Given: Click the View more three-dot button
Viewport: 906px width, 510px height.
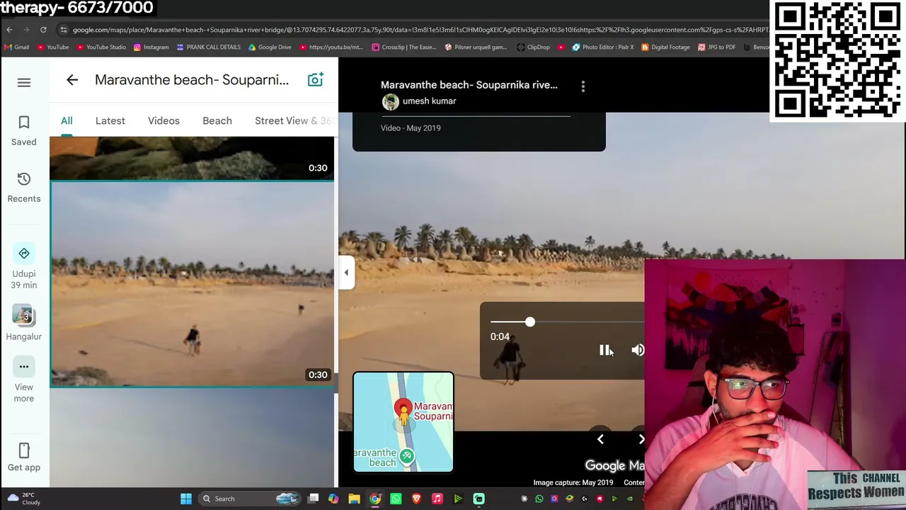Looking at the screenshot, I should [24, 366].
